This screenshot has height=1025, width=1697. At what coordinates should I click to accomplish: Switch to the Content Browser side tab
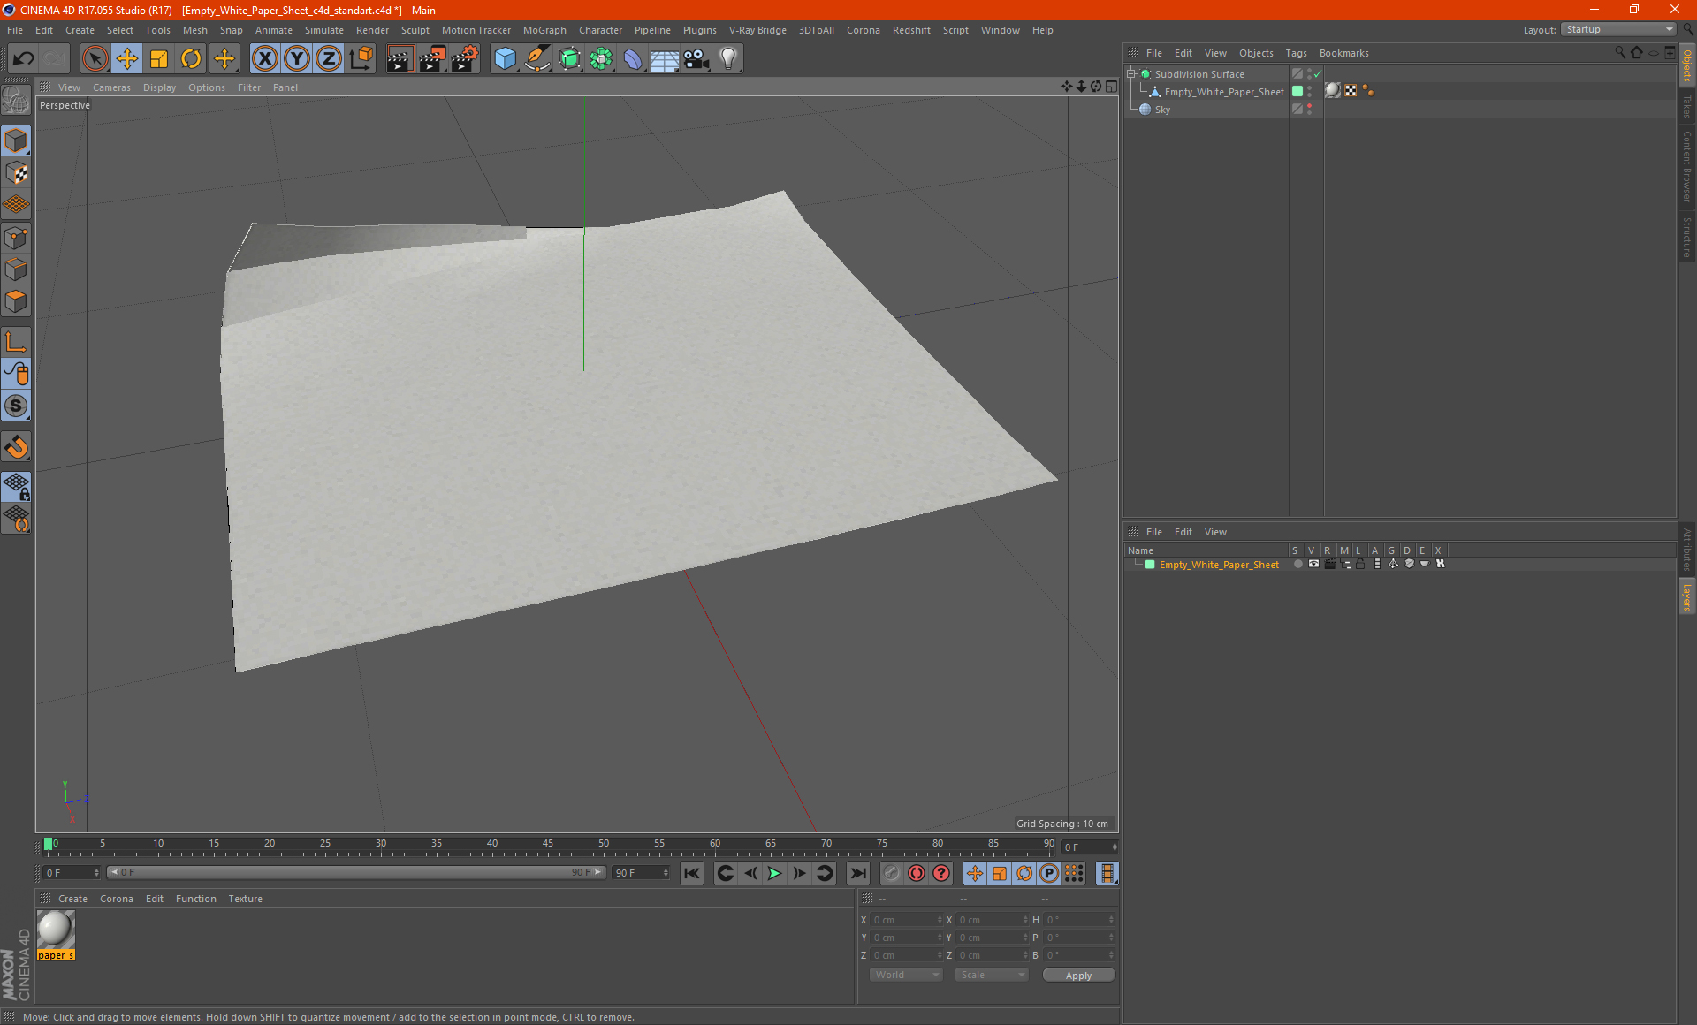[1686, 166]
